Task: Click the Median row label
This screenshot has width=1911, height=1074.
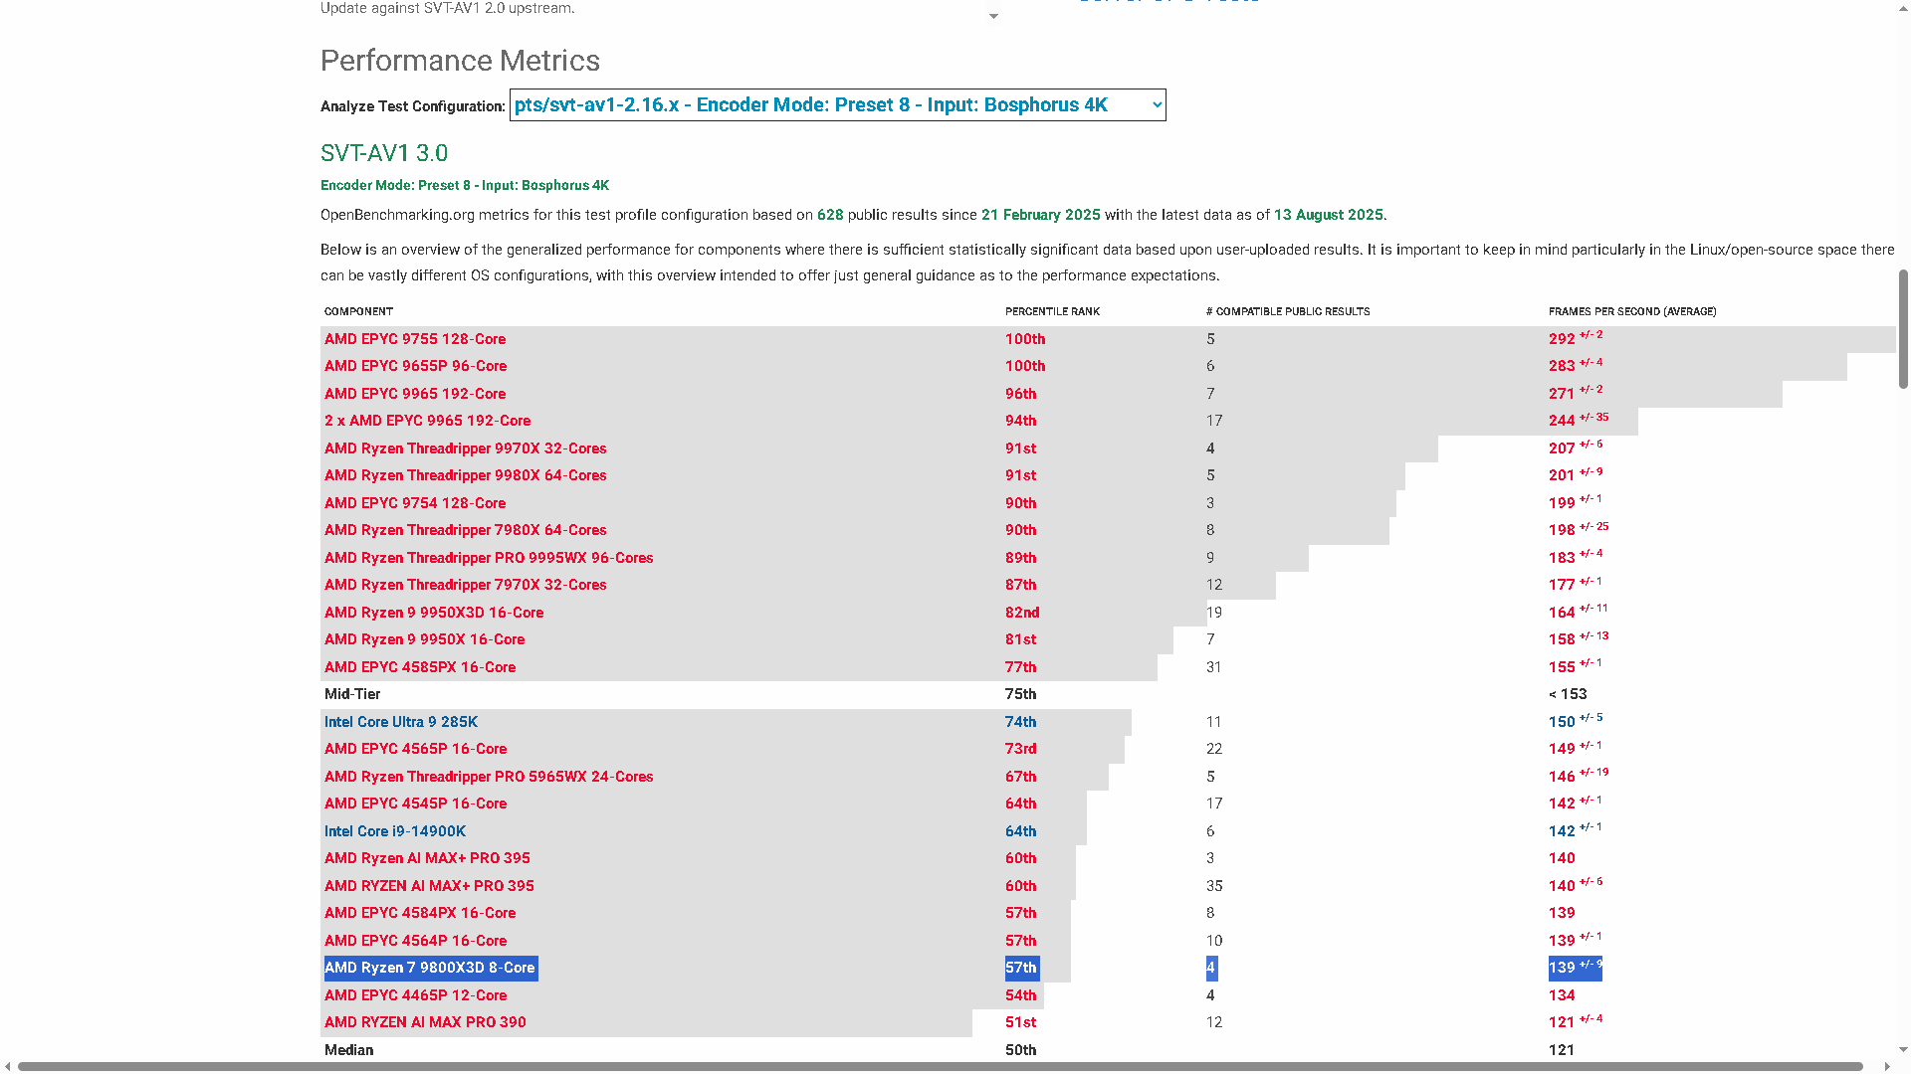Action: [x=349, y=1050]
